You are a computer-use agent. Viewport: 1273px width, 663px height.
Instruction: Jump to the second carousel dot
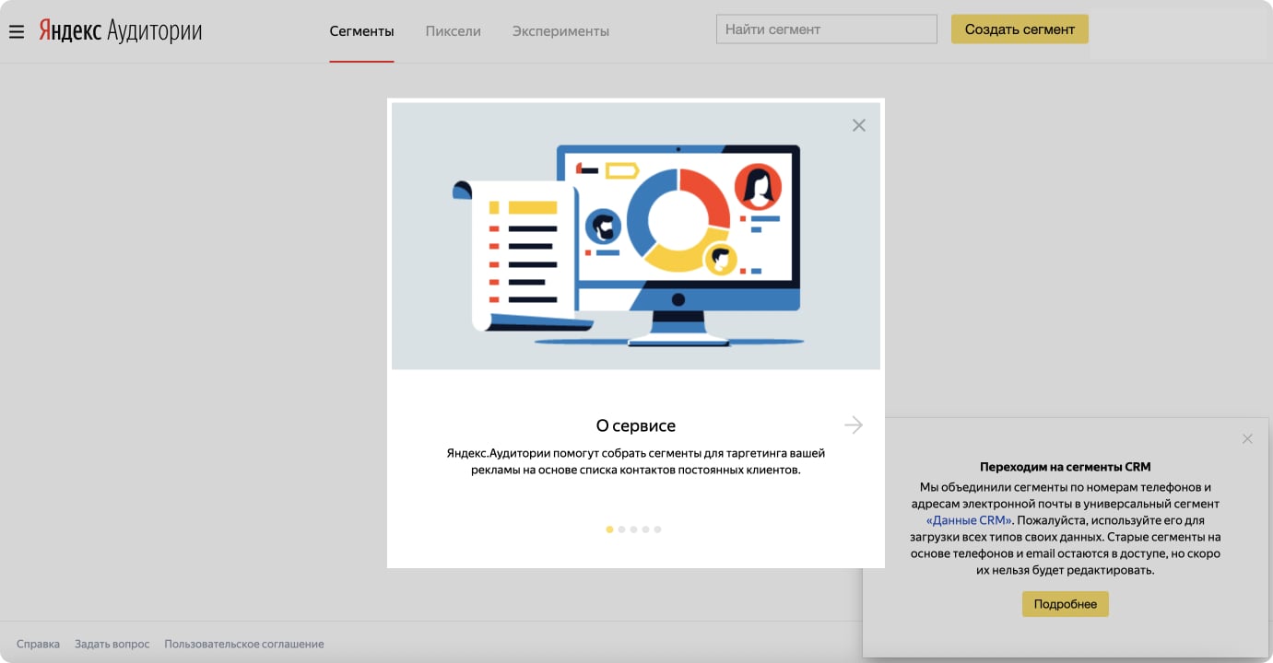(621, 529)
